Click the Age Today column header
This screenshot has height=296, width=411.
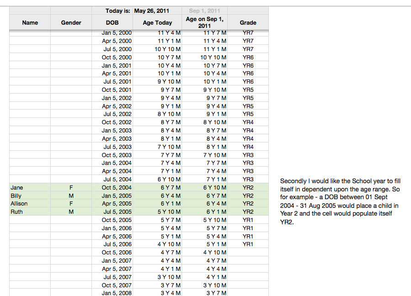[157, 22]
